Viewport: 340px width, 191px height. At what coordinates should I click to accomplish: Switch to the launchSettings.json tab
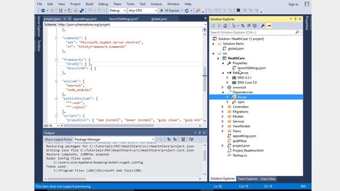coord(124,19)
